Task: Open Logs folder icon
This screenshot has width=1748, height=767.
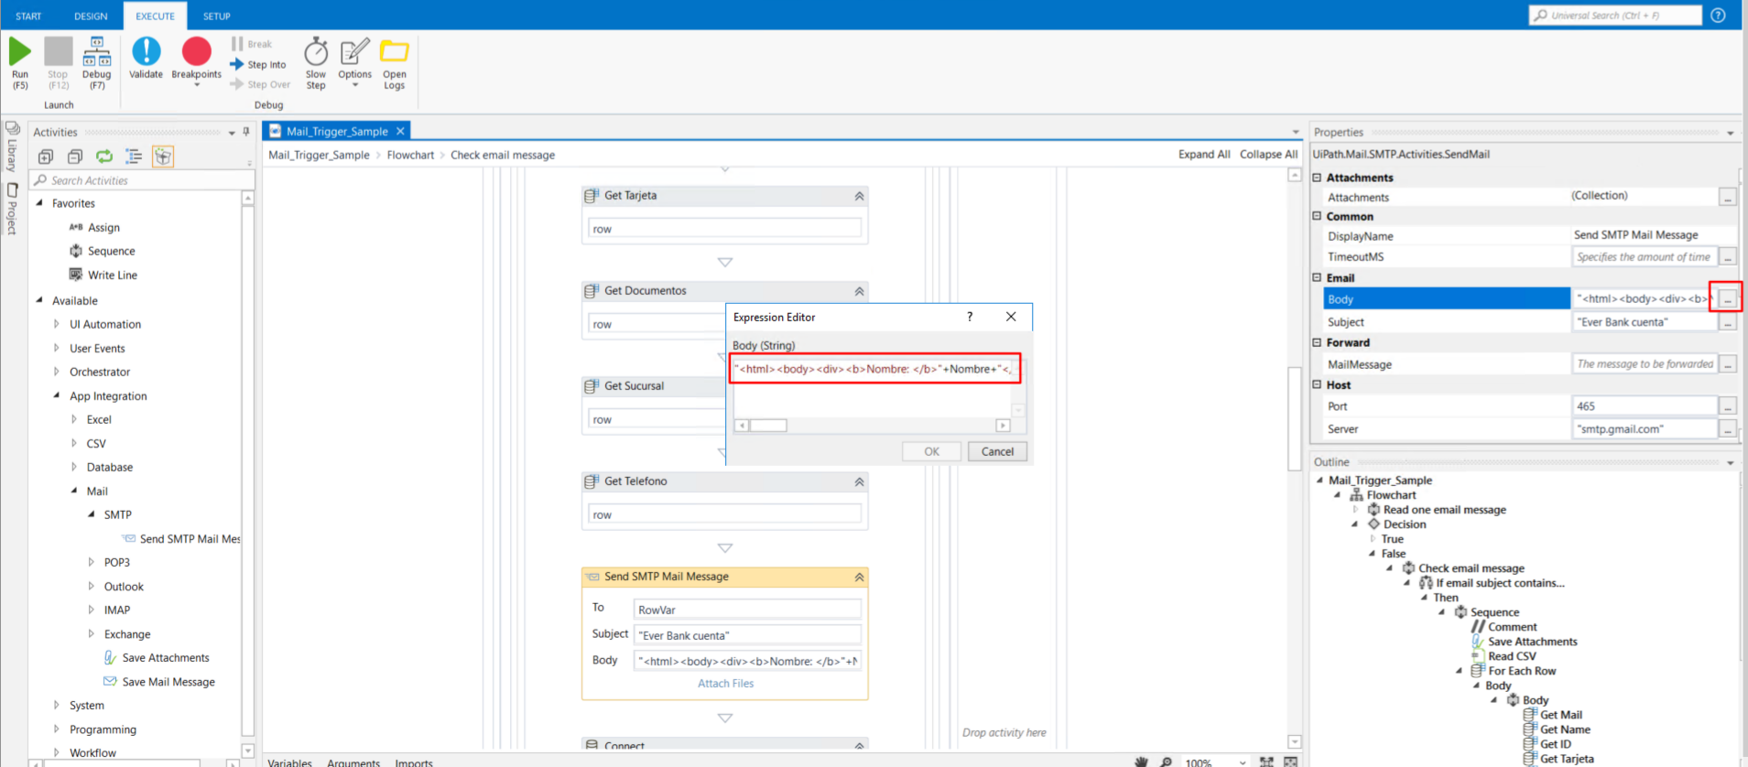Action: tap(395, 52)
